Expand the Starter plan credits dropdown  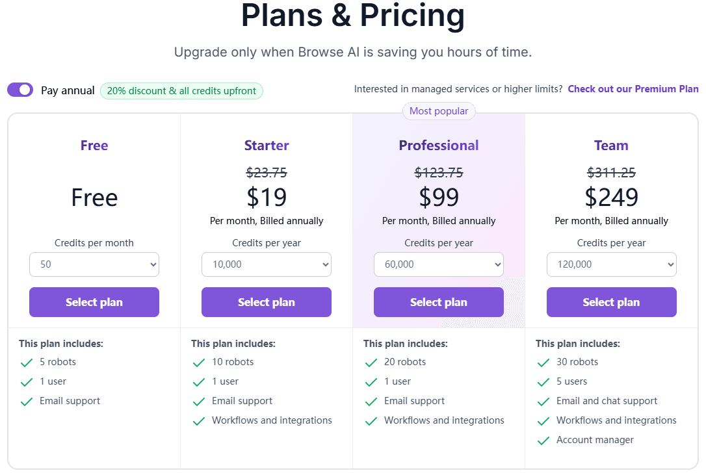point(267,264)
